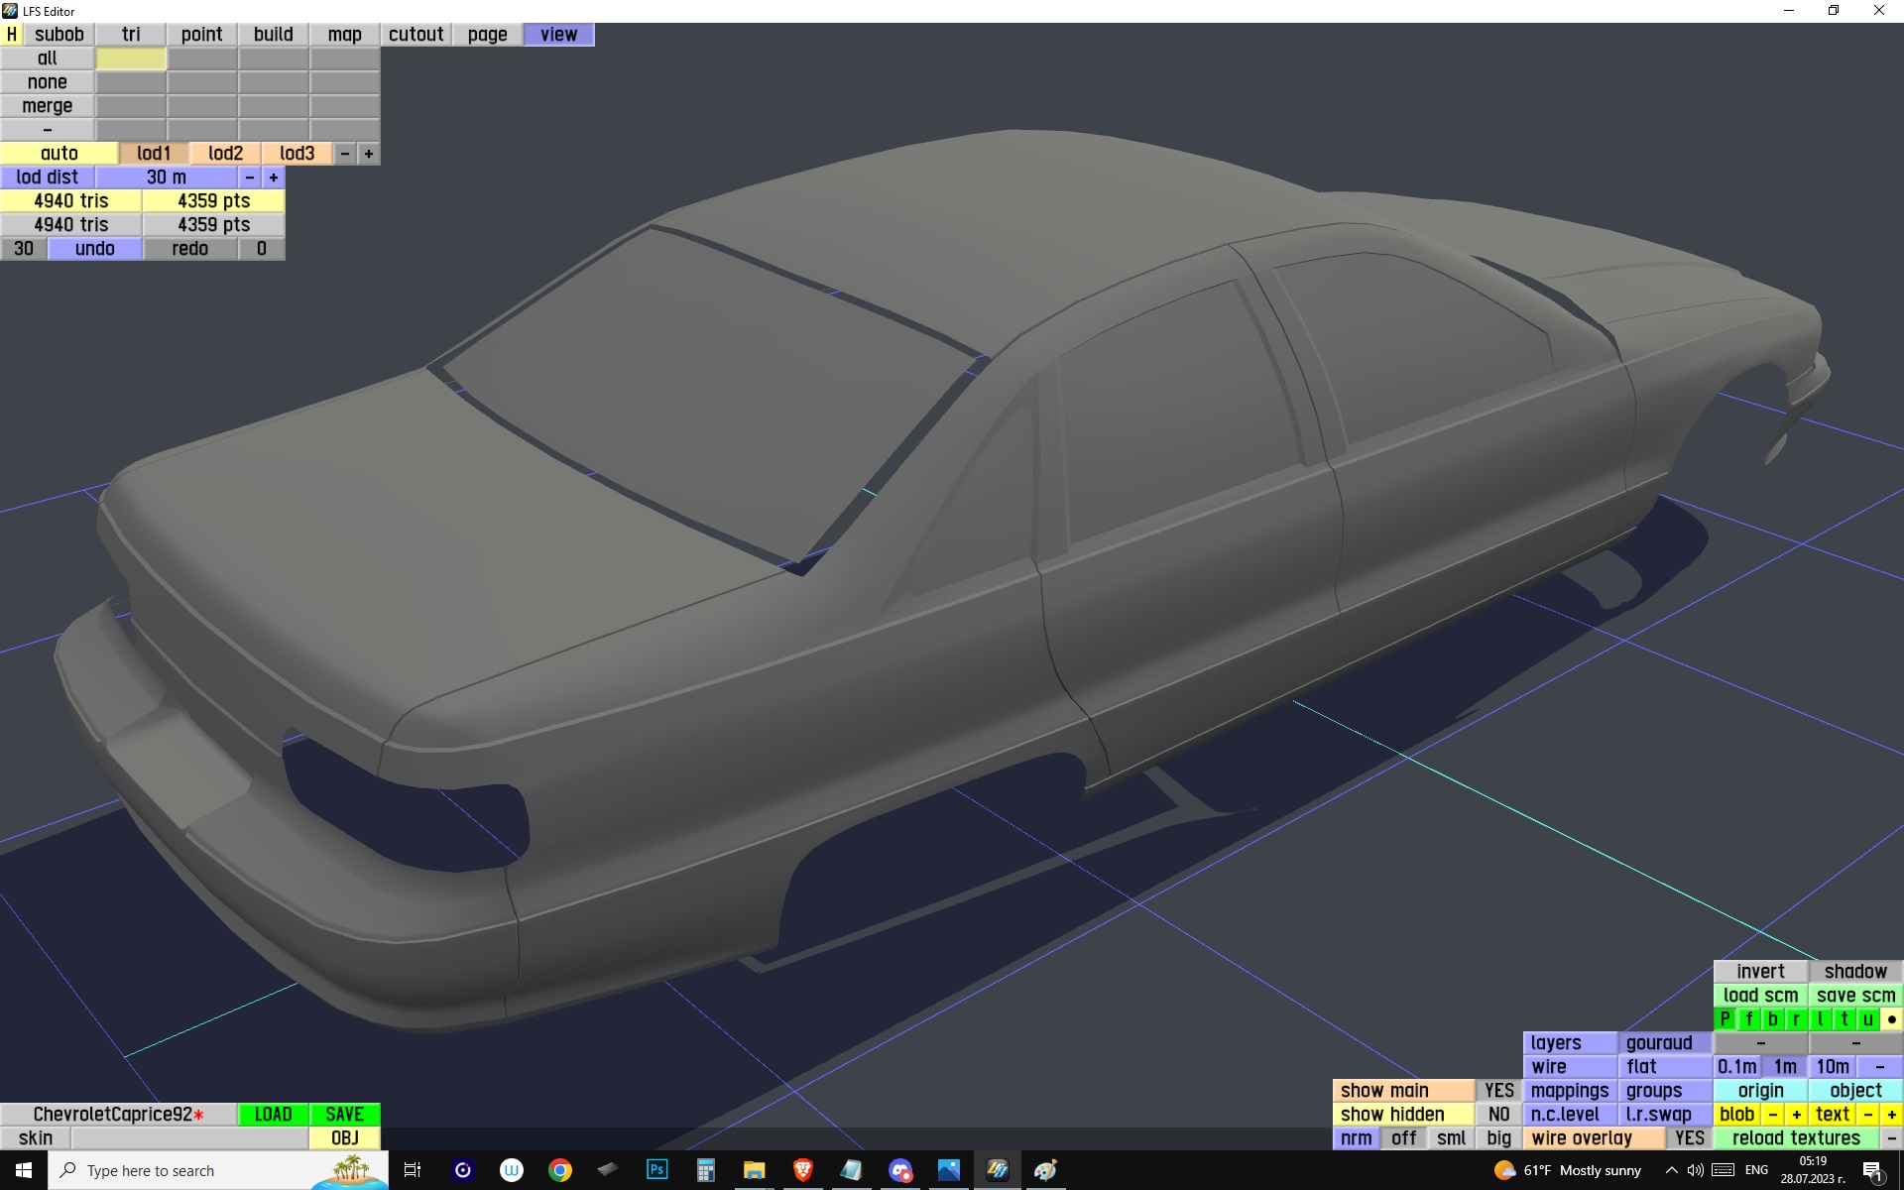
Task: Click the green SAVE button
Action: [344, 1115]
